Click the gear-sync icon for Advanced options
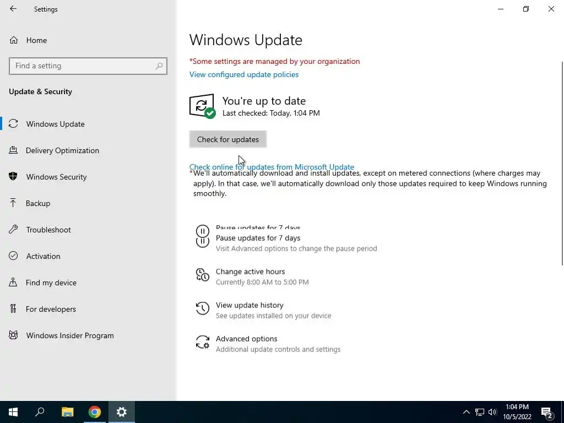 (203, 342)
